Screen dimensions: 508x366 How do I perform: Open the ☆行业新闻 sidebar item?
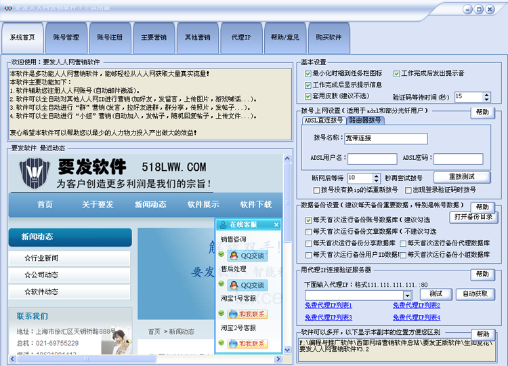point(70,258)
